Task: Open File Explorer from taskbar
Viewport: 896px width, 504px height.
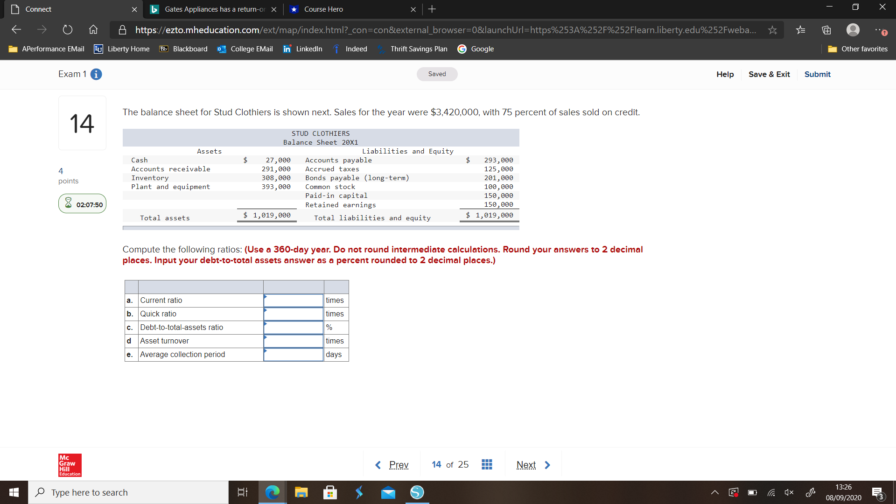Action: [301, 492]
